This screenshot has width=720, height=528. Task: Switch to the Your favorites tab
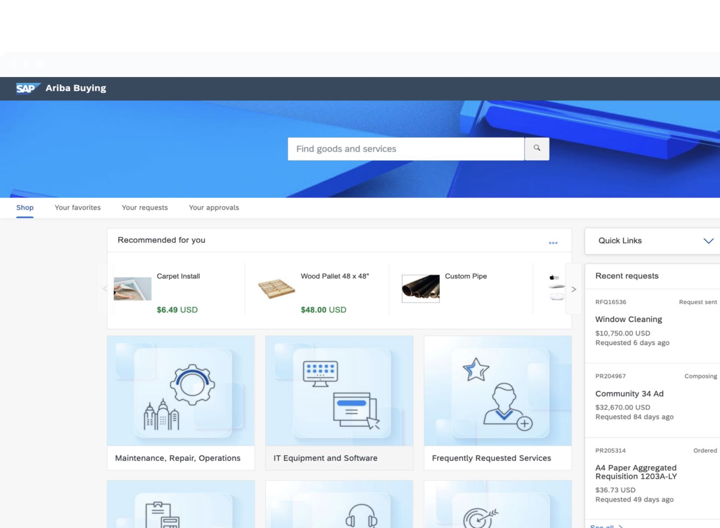(x=78, y=208)
